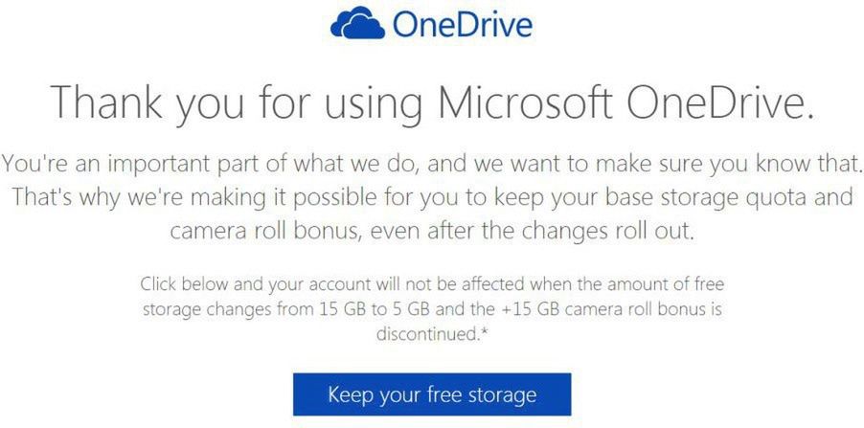
Task: Click 'storage changes from' in the small paragraph
Action: 219,310
